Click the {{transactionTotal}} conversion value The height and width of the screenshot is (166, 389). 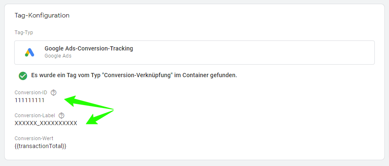40,146
